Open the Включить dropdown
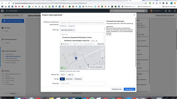 tap(66, 44)
